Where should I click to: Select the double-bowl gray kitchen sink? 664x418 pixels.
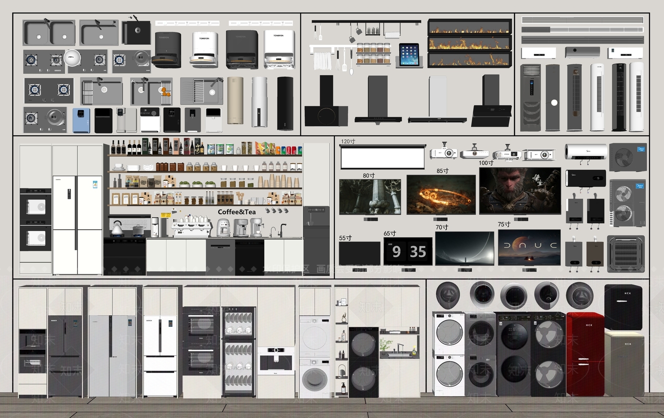tap(49, 33)
